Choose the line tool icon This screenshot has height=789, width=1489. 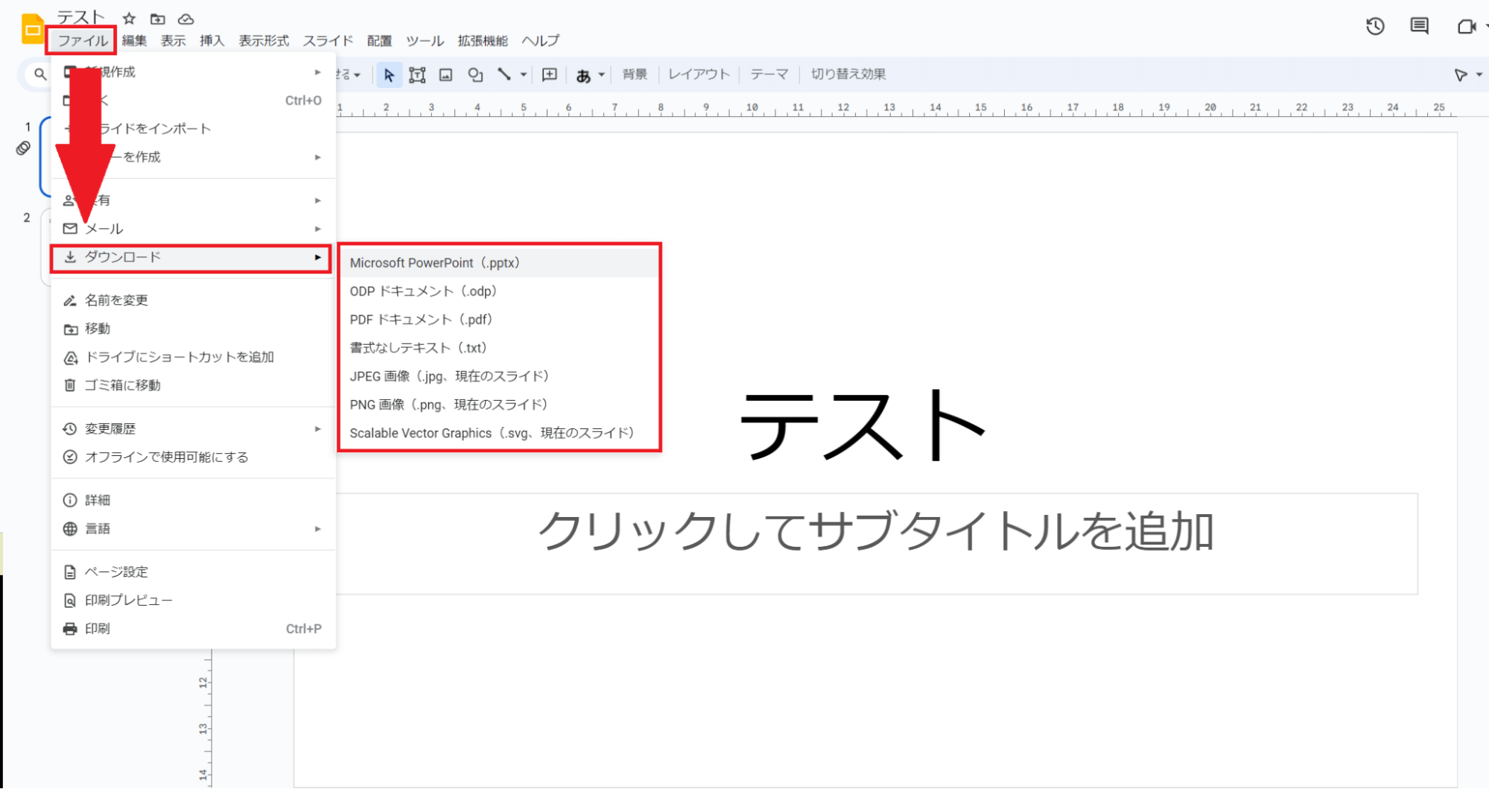pyautogui.click(x=504, y=75)
